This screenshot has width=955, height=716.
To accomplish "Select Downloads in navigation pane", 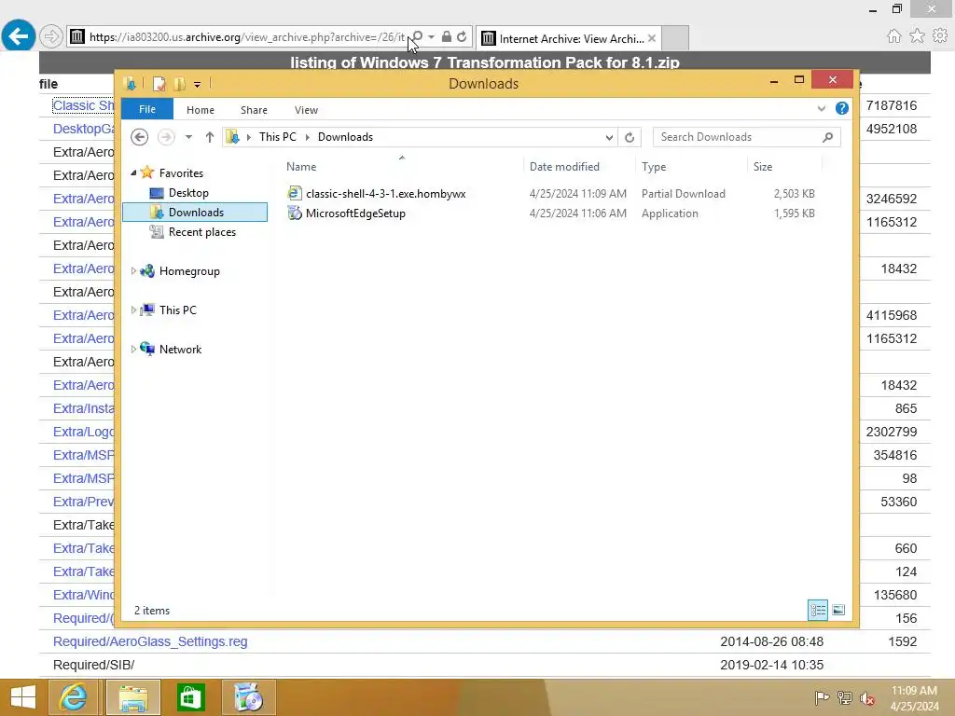I will coord(195,212).
